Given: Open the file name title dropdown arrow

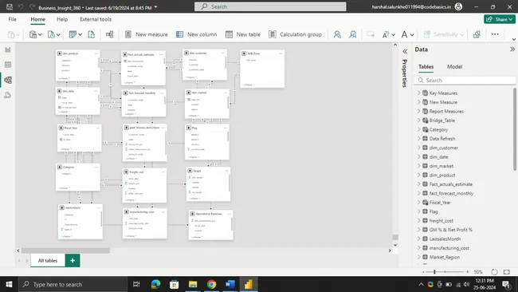Looking at the screenshot, I should (x=156, y=7).
